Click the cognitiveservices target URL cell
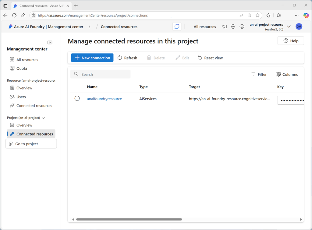 point(229,99)
